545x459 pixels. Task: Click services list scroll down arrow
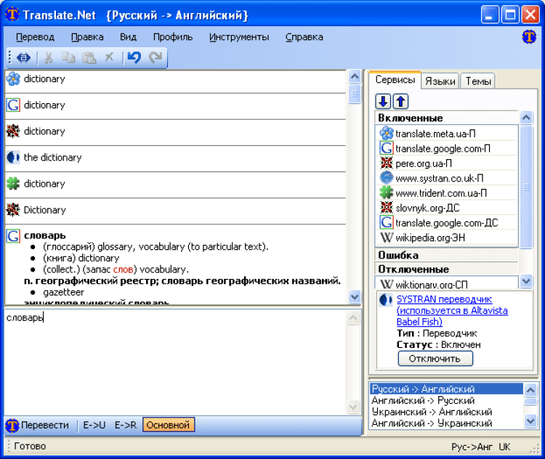point(526,281)
